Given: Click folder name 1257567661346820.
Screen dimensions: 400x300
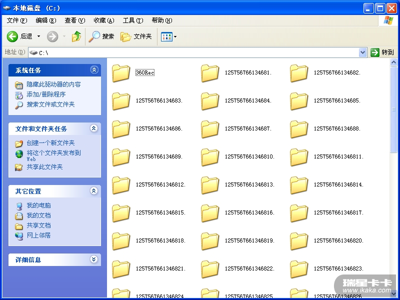Looking at the screenshot, I should 338,240.
